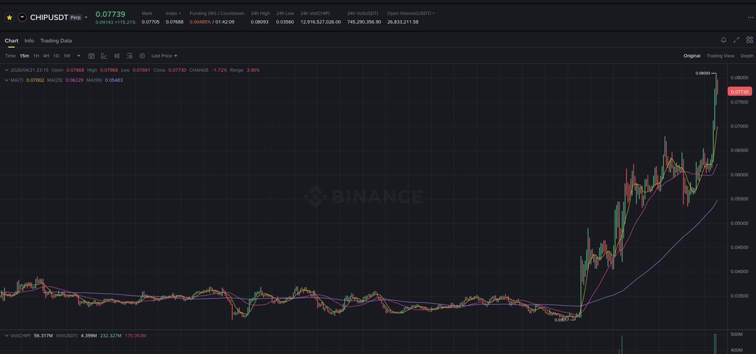Click the circular target settings icon
Viewport: 756px width, 354px height.
pos(142,56)
